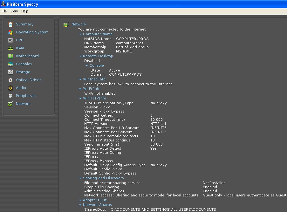Screen dimensions: 287x212
Task: Click the Optical Drives disc icon
Action: pos(10,80)
